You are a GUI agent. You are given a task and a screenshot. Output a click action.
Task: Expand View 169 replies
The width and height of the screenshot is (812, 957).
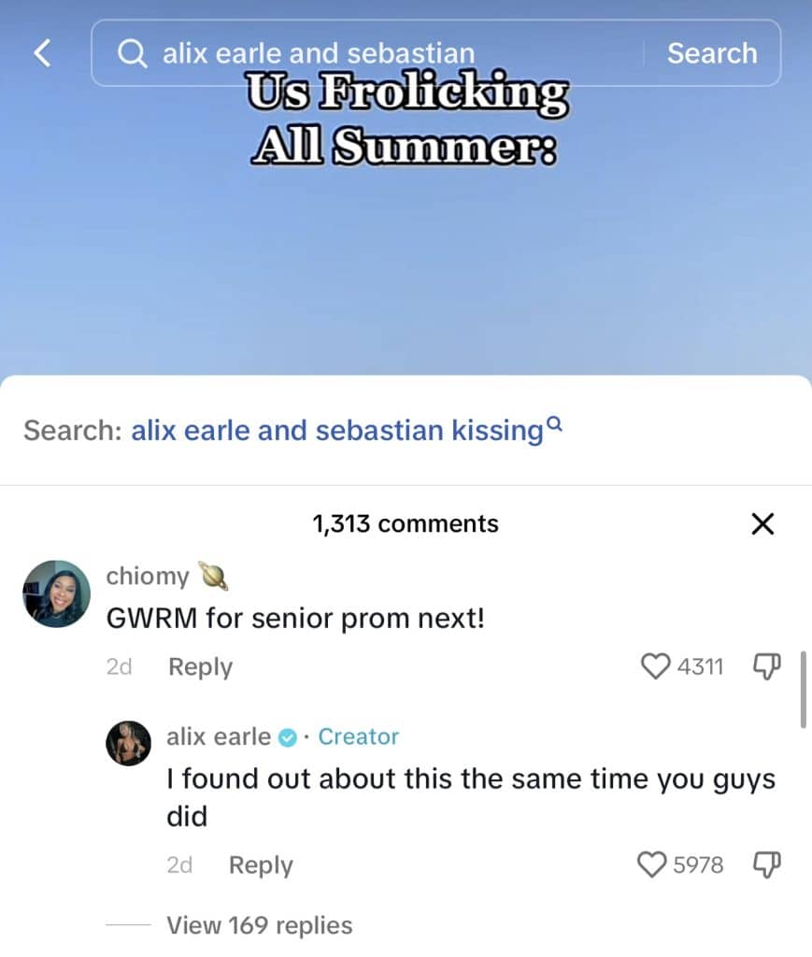tap(260, 925)
